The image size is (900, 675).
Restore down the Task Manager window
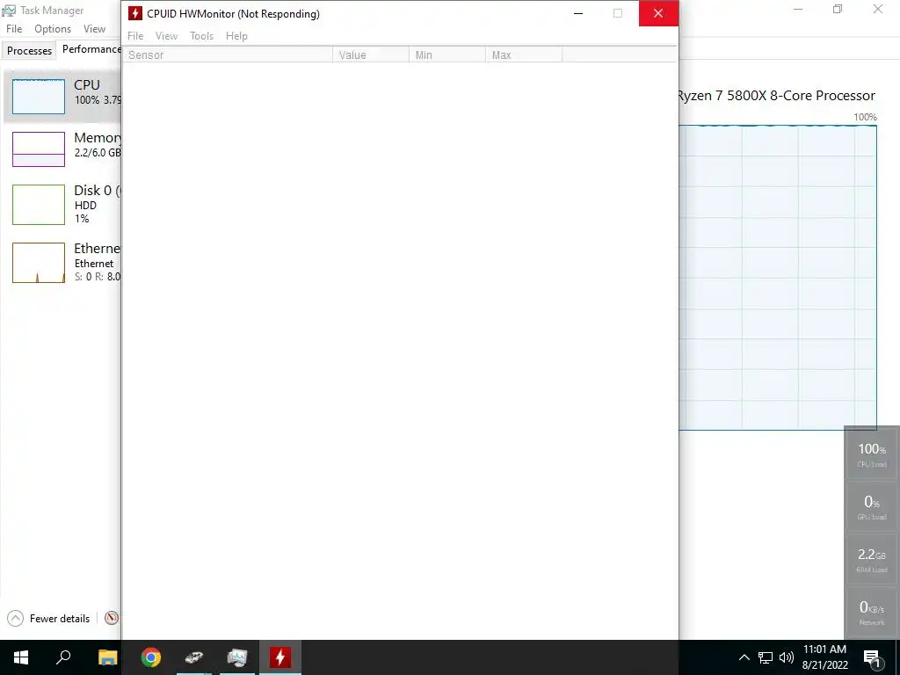point(838,9)
